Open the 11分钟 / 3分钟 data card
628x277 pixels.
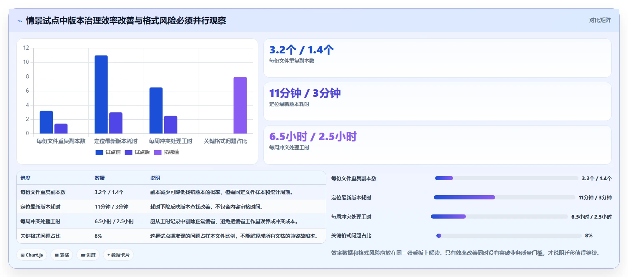438,101
